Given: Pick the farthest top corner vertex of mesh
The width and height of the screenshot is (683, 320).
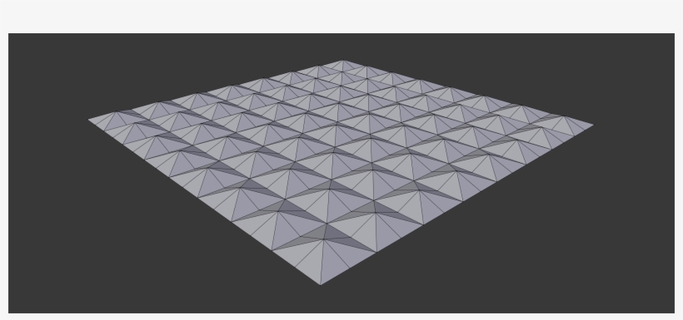Looking at the screenshot, I should coord(343,61).
